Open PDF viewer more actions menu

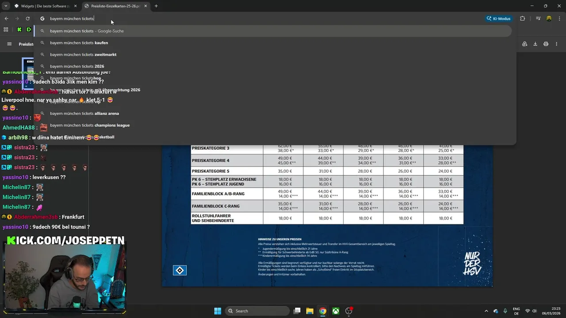(x=557, y=44)
